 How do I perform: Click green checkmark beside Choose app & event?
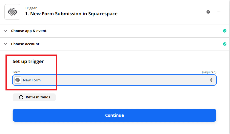click(x=225, y=31)
